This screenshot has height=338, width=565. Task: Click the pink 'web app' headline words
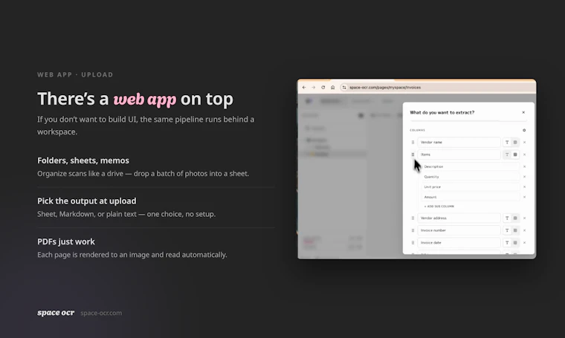(x=144, y=100)
